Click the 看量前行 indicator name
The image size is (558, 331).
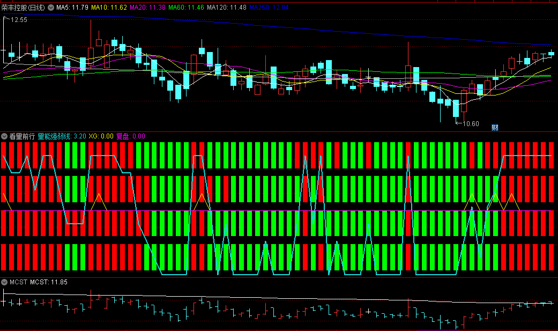pos(22,136)
